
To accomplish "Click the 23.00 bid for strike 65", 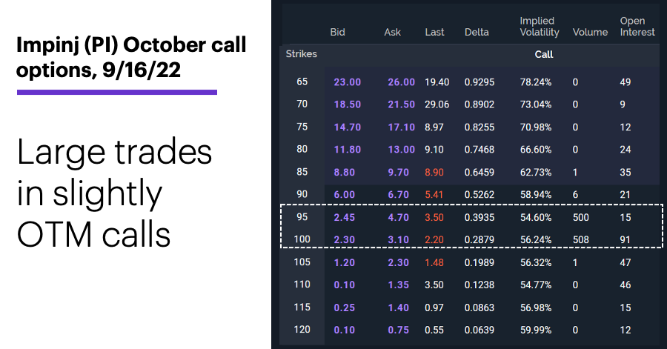I will pos(347,82).
